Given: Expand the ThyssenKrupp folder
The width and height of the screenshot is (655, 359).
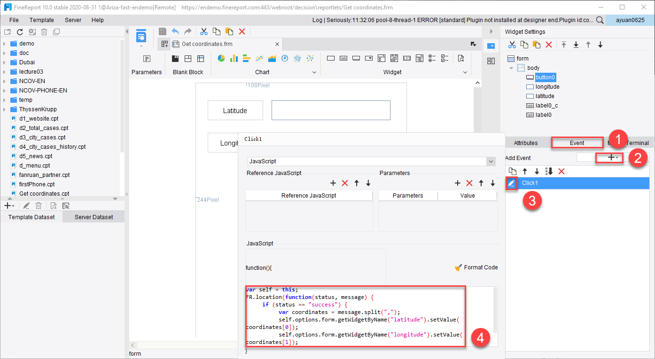Looking at the screenshot, I should (4, 109).
